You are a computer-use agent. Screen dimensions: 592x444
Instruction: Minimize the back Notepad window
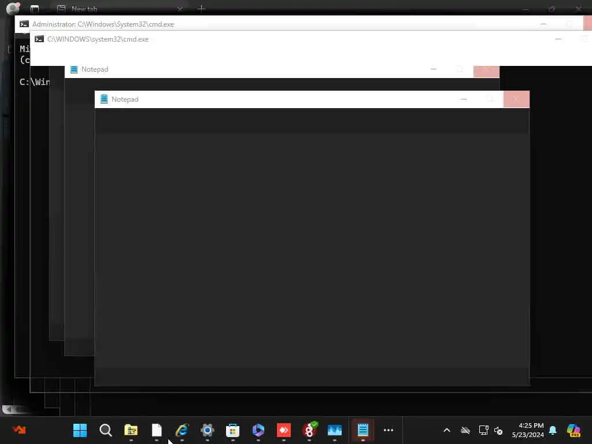[x=434, y=69]
